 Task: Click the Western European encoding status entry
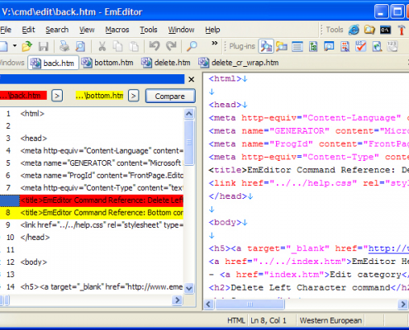pos(331,321)
